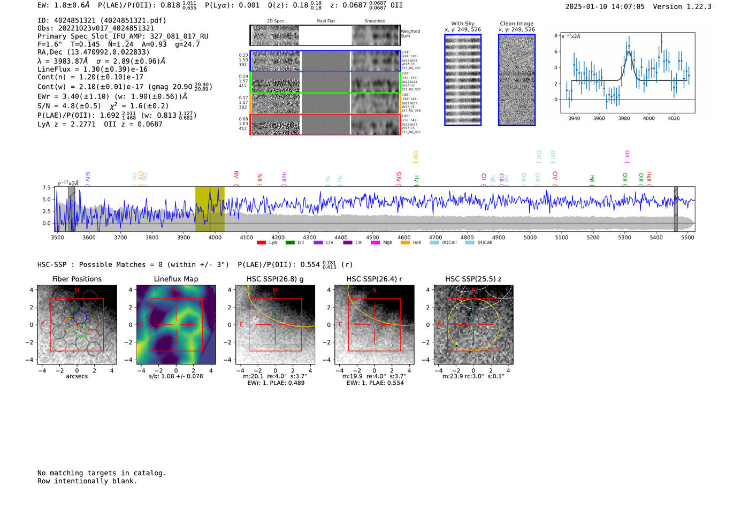Click the 'λ = 3983.87Å' line
Image resolution: width=749 pixels, height=510 pixels.
102,61
